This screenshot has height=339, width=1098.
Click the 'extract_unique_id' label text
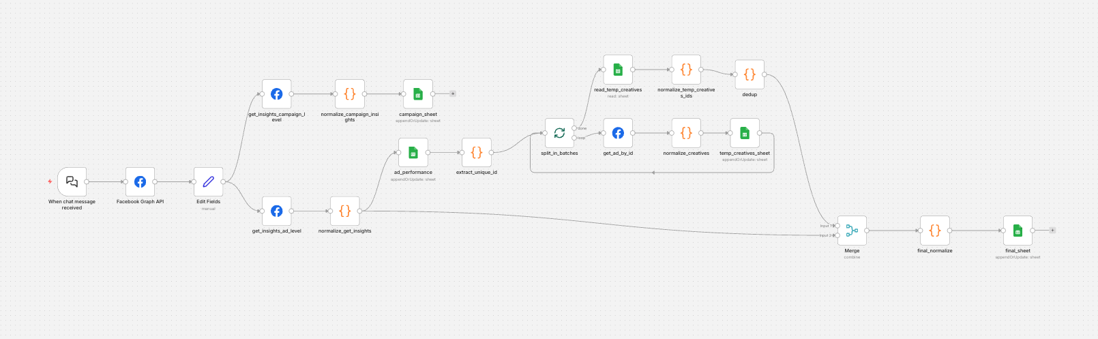(x=476, y=173)
